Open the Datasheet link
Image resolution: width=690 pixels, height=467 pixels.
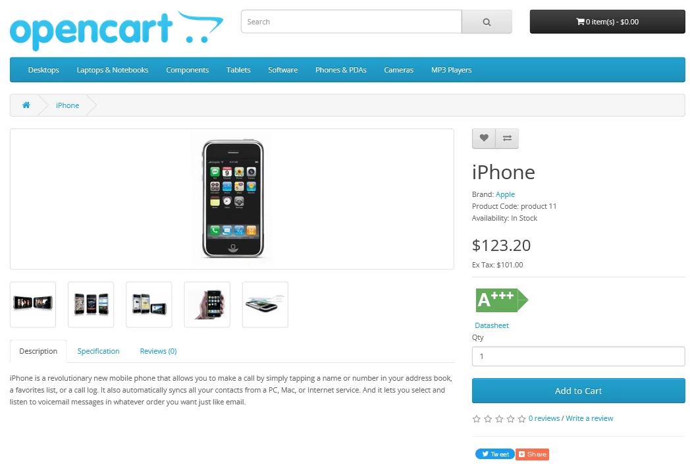click(492, 325)
